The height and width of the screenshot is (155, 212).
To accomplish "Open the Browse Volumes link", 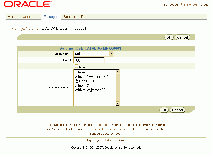I will tap(155, 125).
